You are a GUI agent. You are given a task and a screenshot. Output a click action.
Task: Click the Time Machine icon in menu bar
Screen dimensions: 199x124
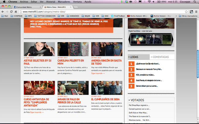point(135,2)
